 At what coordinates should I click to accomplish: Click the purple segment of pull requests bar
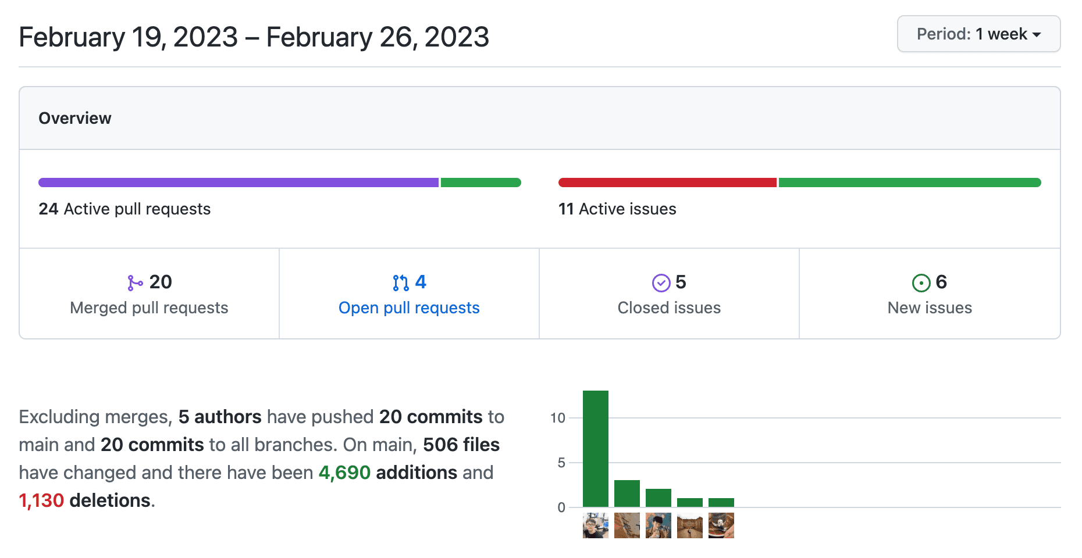click(x=239, y=183)
